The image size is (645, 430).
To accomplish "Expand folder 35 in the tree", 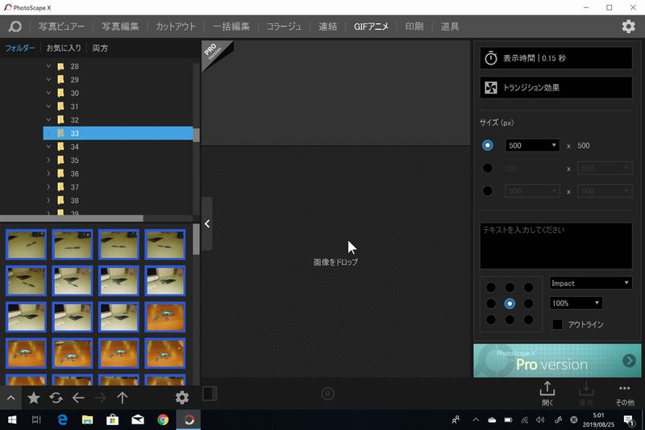I will click(49, 161).
